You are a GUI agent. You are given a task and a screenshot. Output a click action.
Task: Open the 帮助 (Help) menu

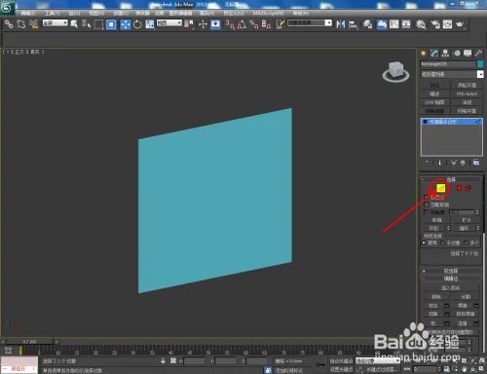pyautogui.click(x=300, y=13)
